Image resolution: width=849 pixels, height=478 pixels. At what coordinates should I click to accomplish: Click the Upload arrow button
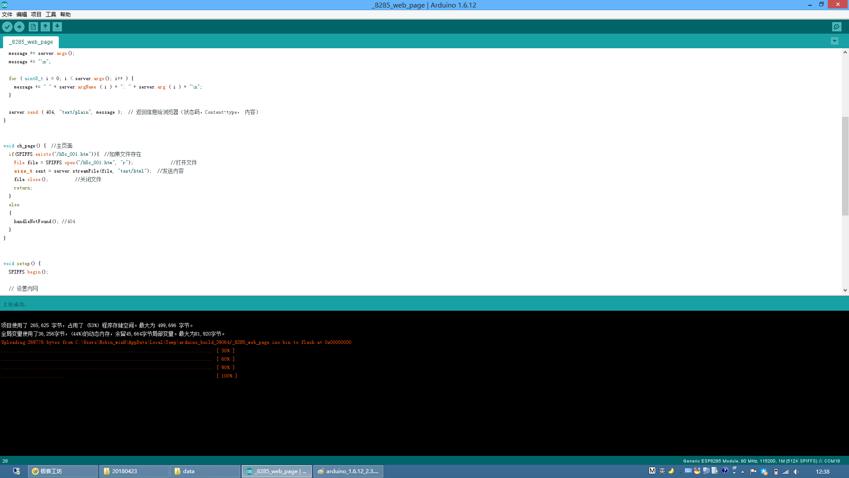[19, 27]
